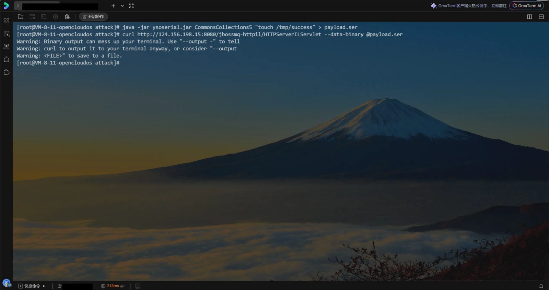
Task: Open the four-squares sidebar icon
Action: pos(6,21)
